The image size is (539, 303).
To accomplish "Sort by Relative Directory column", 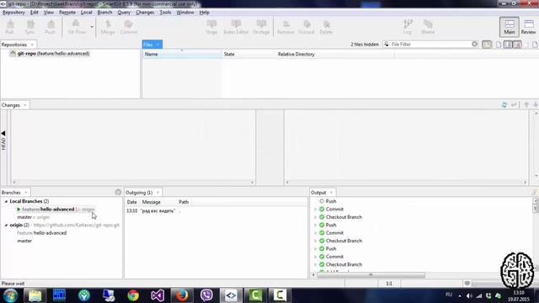I will 335,54.
